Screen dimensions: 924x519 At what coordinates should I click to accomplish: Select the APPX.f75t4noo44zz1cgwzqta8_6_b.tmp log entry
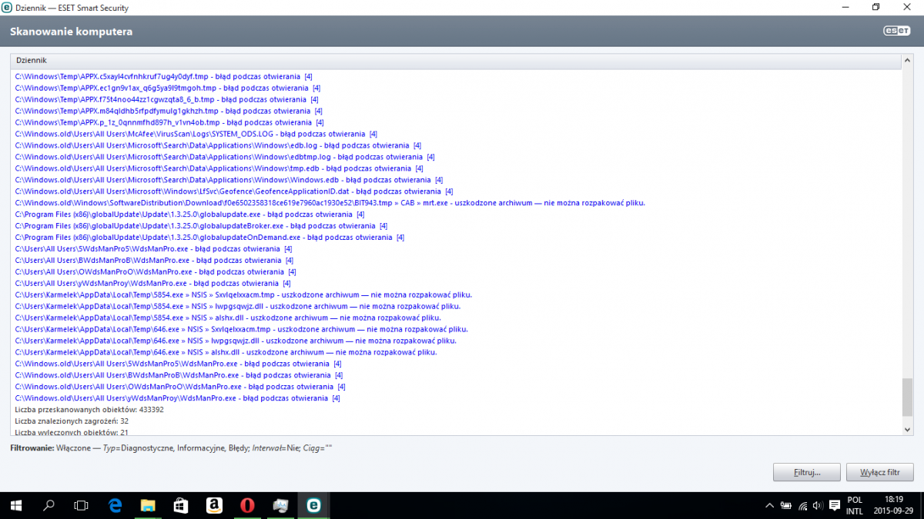pyautogui.click(x=166, y=99)
